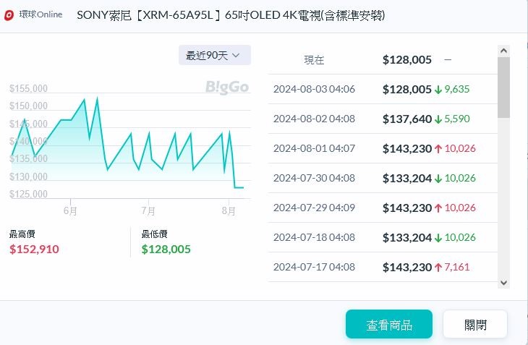This screenshot has width=528, height=345.
Task: Click the 7月 axis label on chart
Action: pyautogui.click(x=148, y=210)
